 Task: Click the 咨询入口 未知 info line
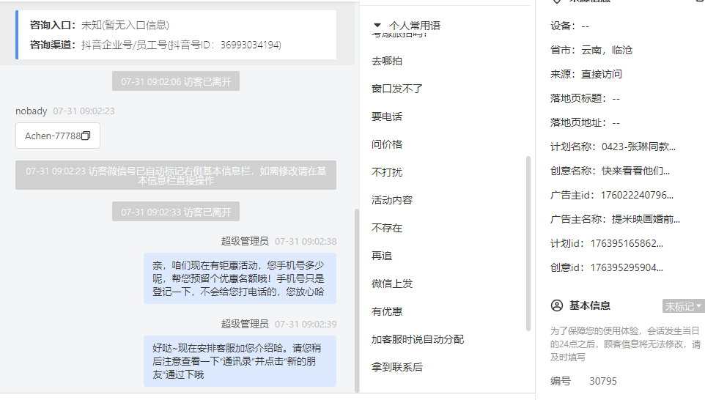click(100, 25)
